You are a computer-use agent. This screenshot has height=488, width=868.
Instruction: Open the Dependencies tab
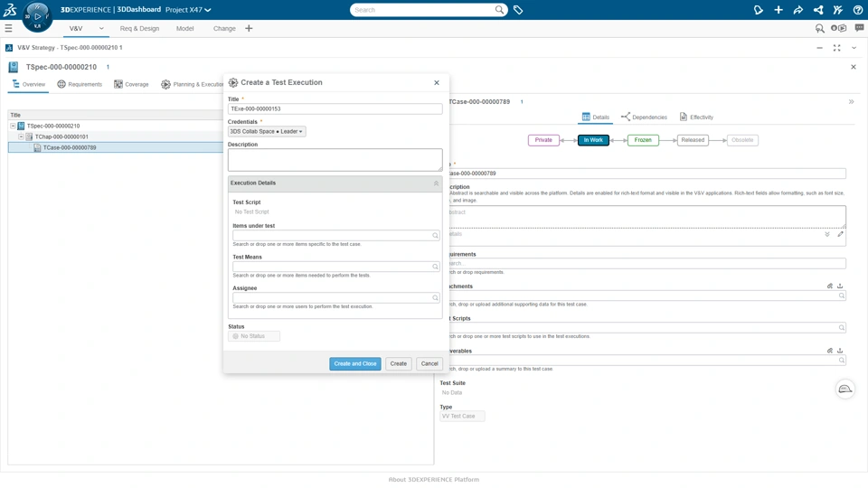click(644, 117)
